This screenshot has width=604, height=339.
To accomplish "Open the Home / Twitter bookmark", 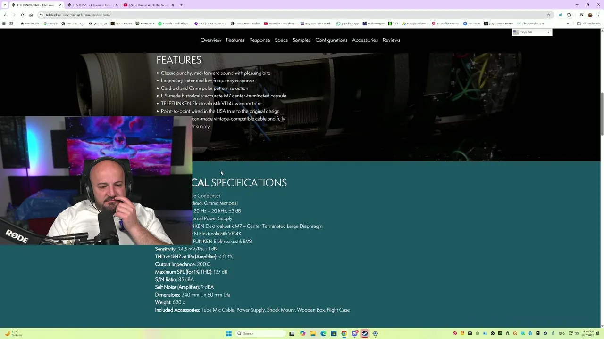I will 498,24.
